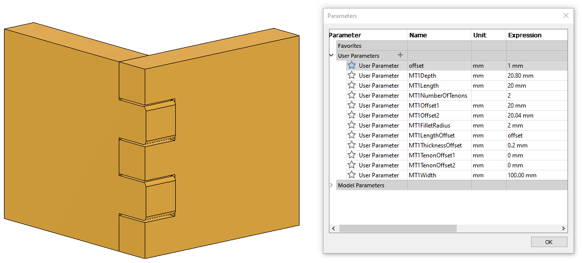Click the star beside MT1Length
The image size is (582, 263).
click(x=352, y=85)
